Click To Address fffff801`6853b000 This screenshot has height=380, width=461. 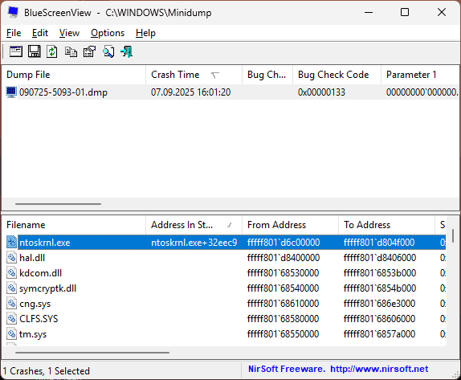pos(380,273)
